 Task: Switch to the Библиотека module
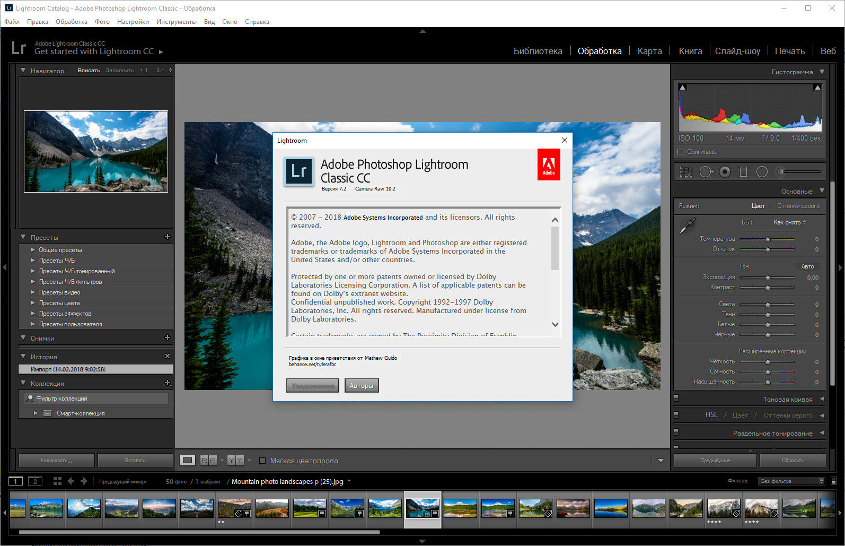(538, 51)
